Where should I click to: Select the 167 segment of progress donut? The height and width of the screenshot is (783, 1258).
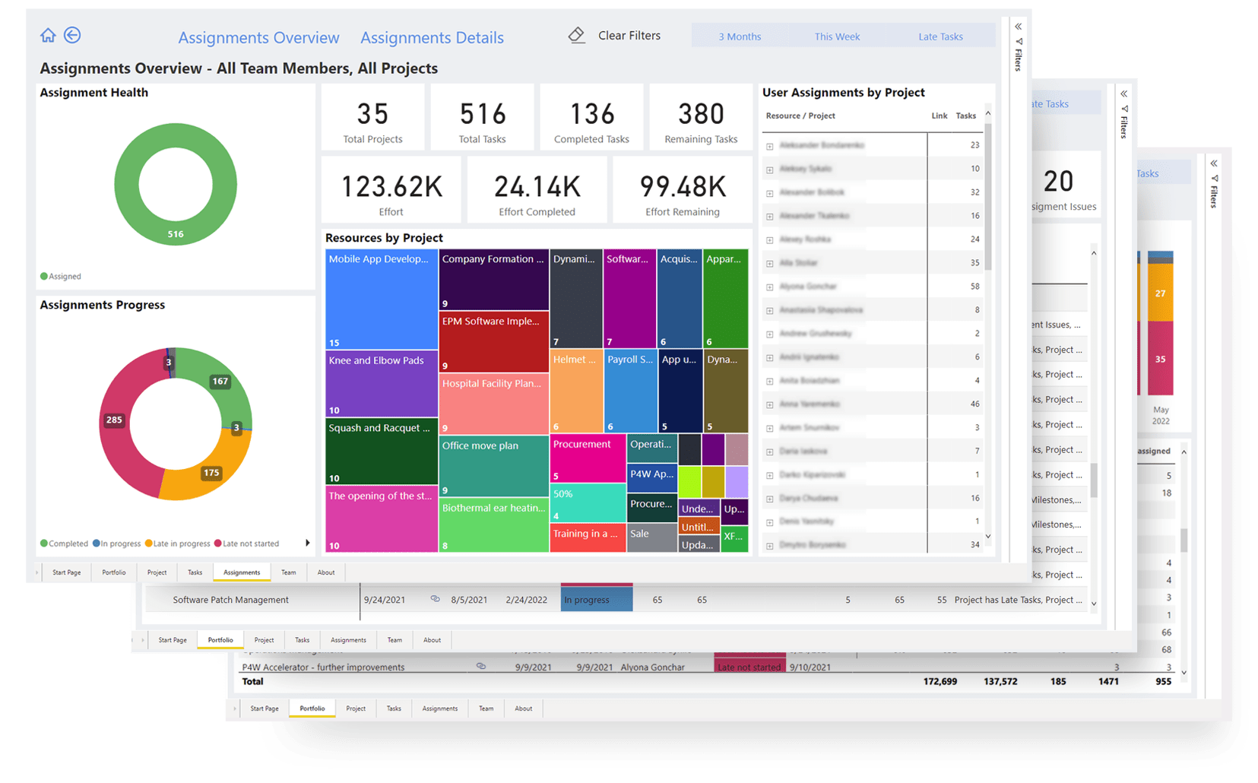coord(220,382)
